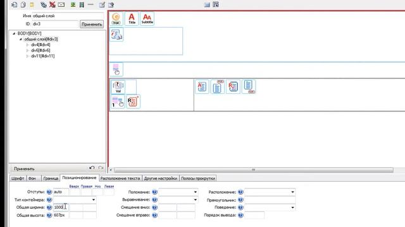Open the Расположение dropdown
405x227 pixels.
[292, 192]
